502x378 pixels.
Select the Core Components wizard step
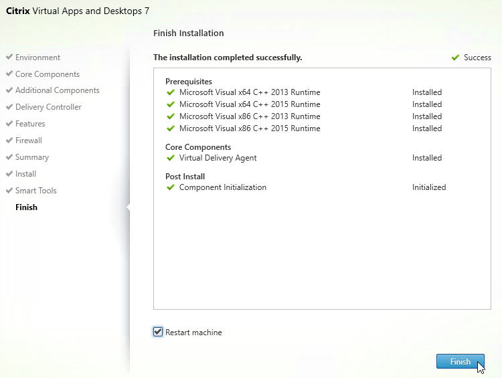click(47, 74)
